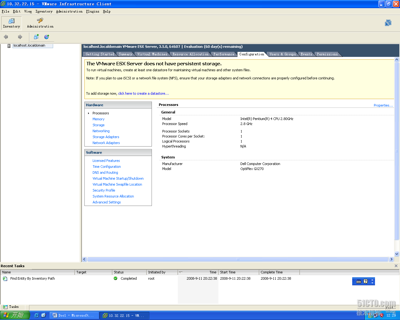This screenshot has width=400, height=320.
Task: Click the Windows Start button
Action: (x=15, y=315)
